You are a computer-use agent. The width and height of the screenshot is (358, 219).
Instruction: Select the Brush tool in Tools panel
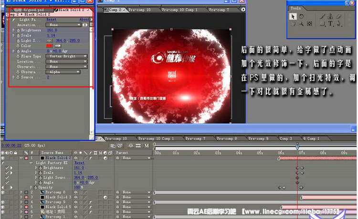322,16
